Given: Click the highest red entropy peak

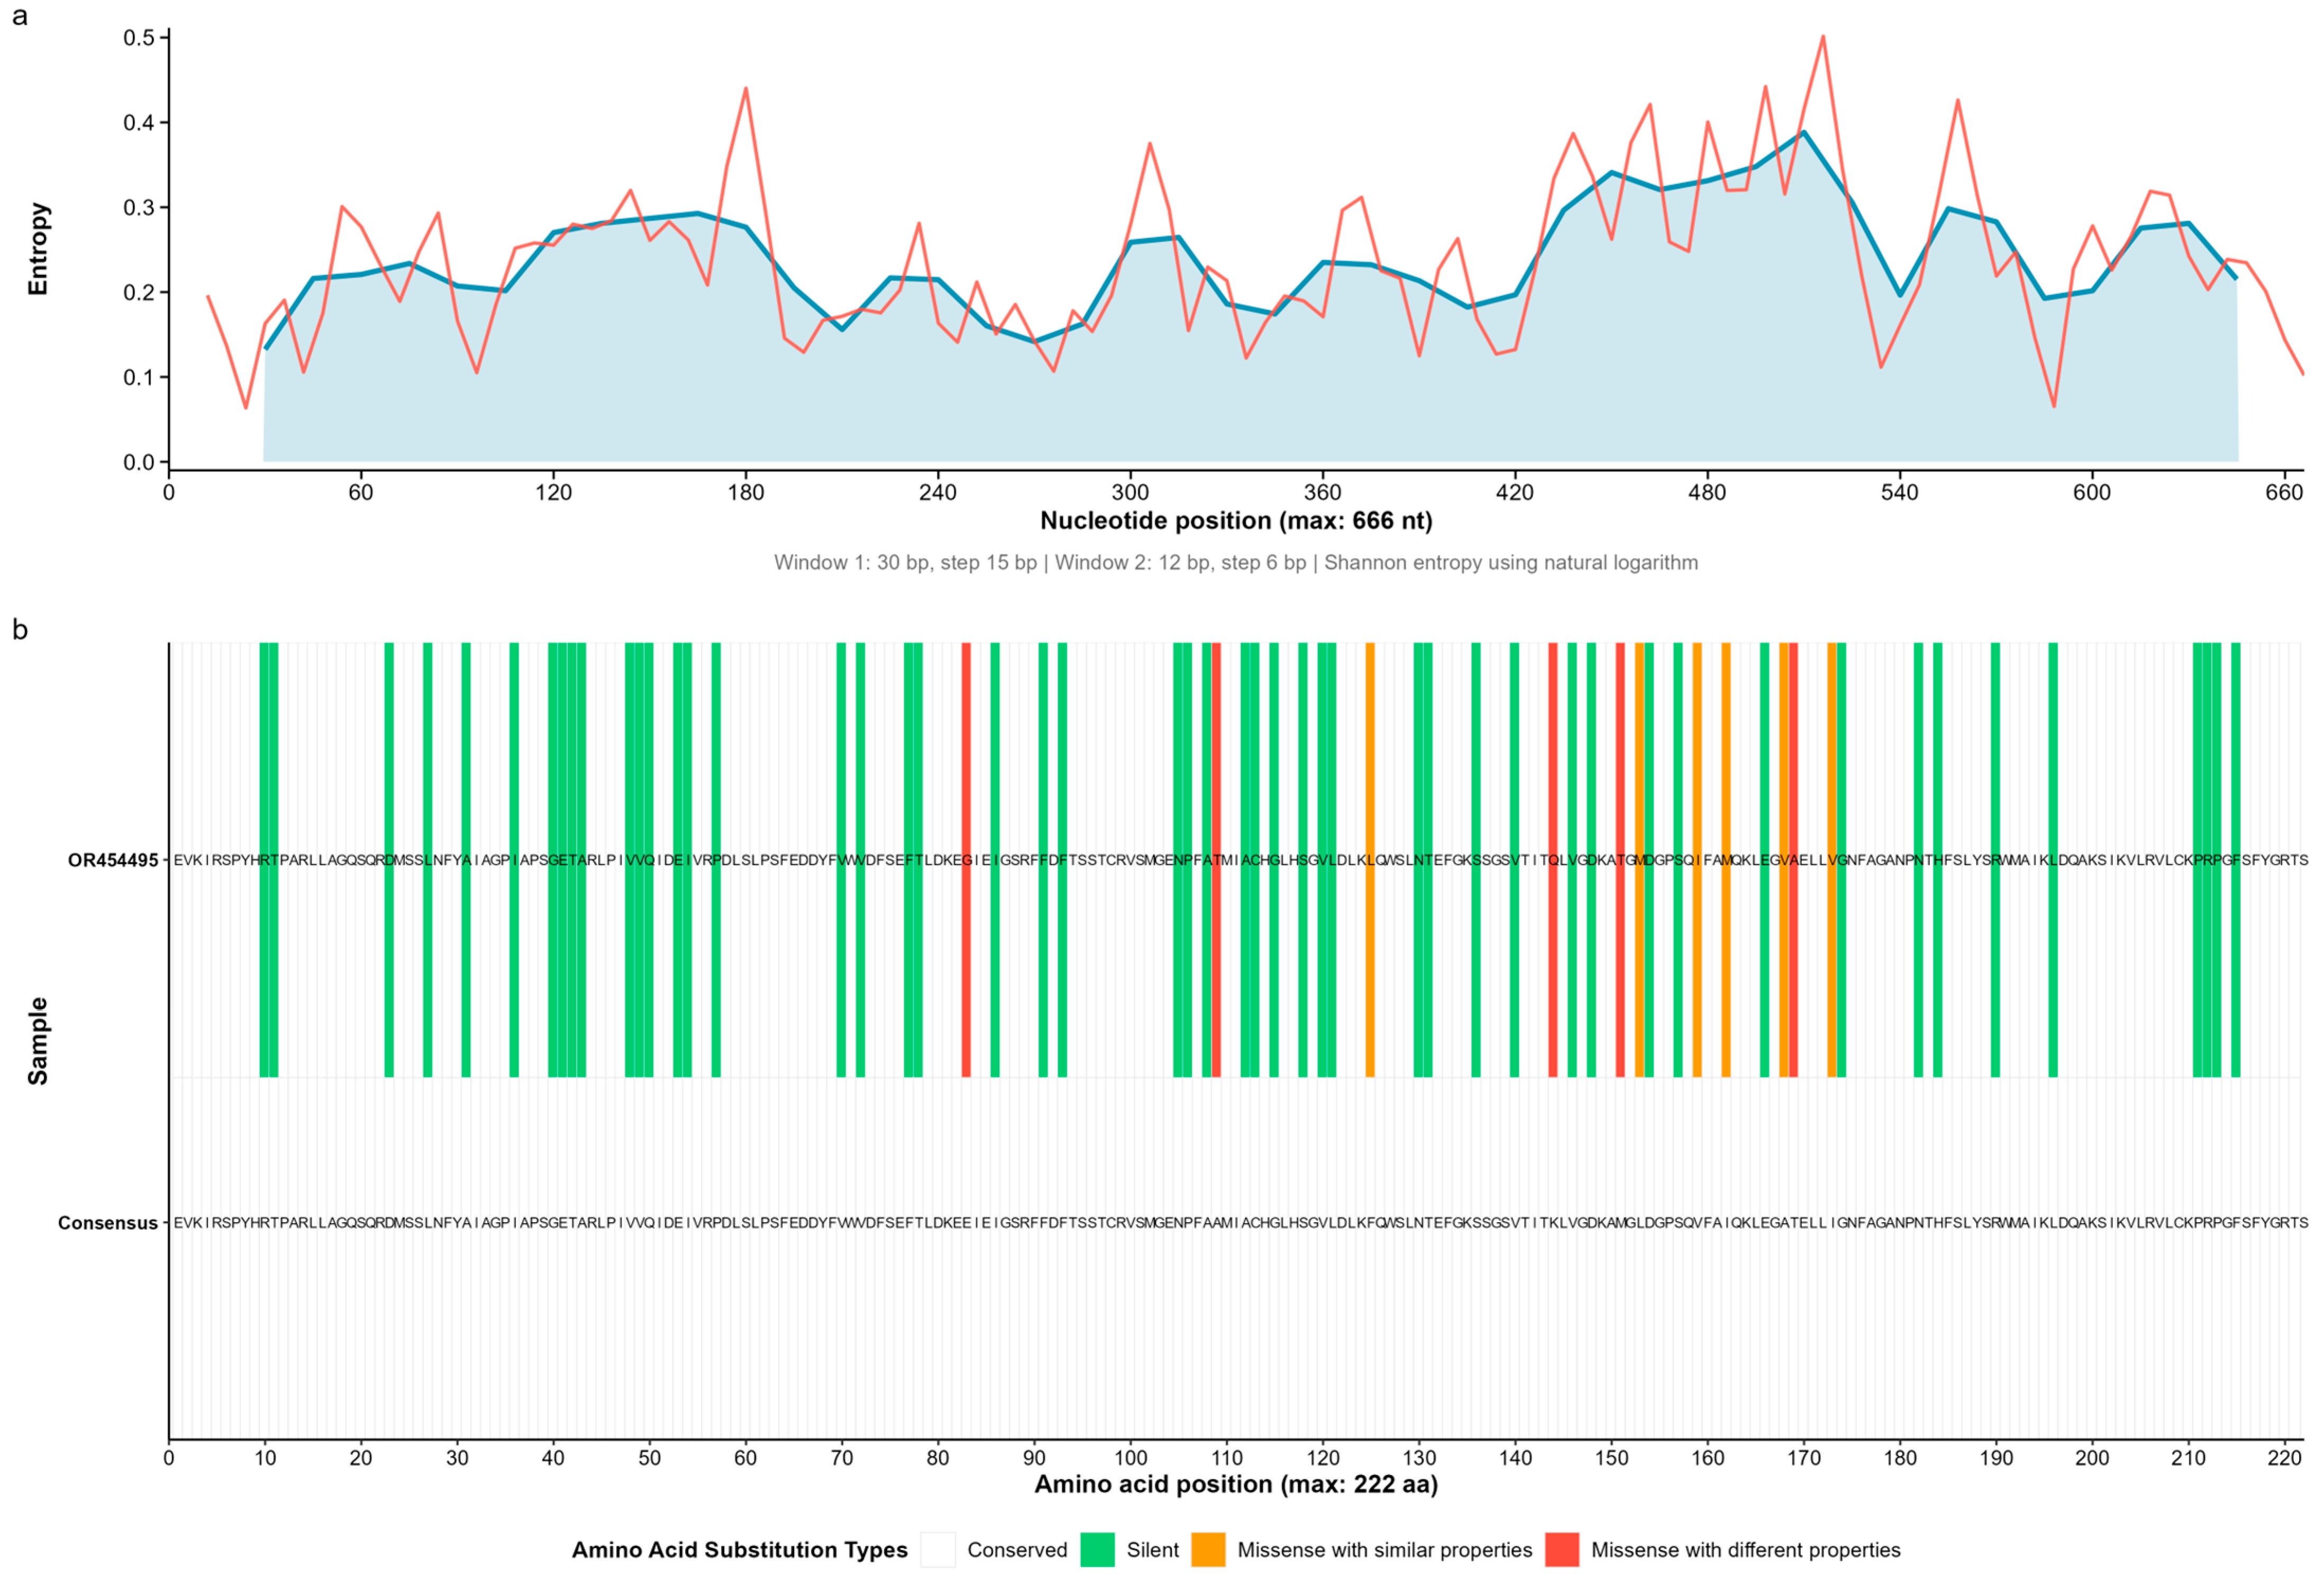Looking at the screenshot, I should pos(1822,38).
